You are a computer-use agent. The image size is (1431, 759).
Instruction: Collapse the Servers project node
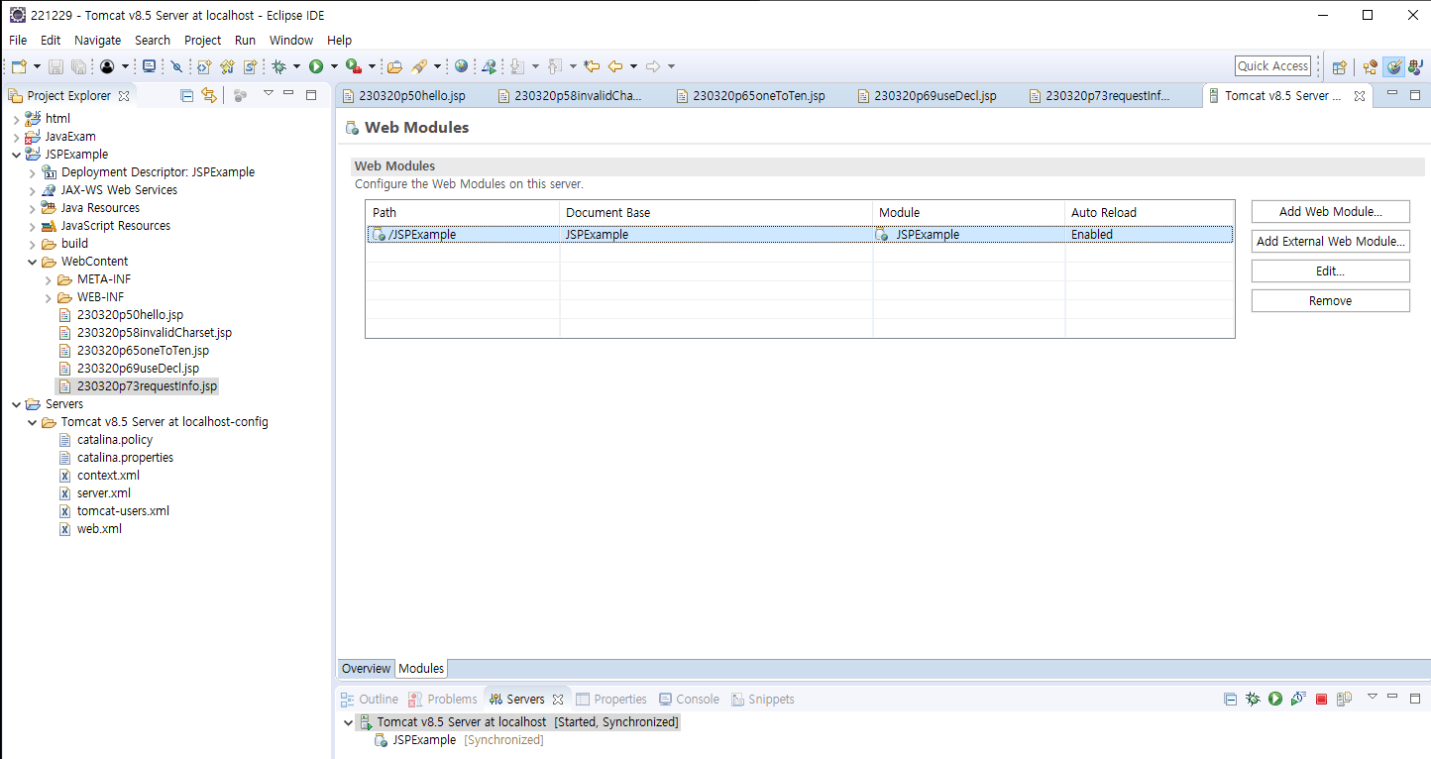coord(16,404)
